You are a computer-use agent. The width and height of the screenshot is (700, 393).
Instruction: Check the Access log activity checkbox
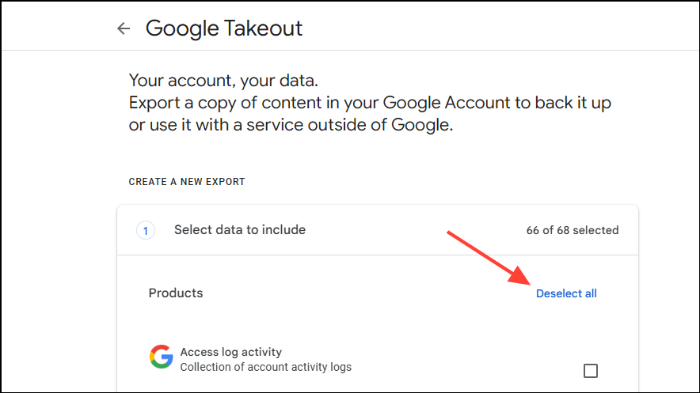click(x=591, y=371)
